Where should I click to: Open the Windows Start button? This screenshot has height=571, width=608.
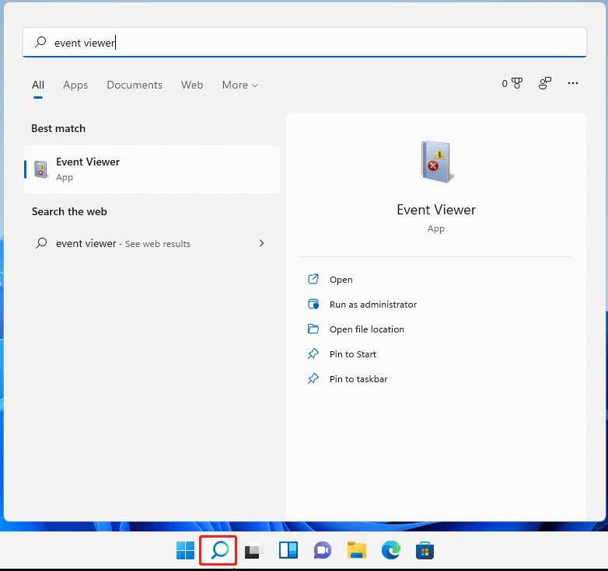click(x=185, y=551)
